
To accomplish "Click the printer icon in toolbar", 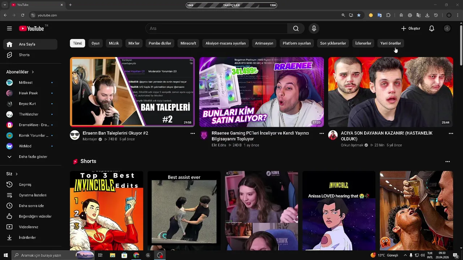I will point(410,15).
